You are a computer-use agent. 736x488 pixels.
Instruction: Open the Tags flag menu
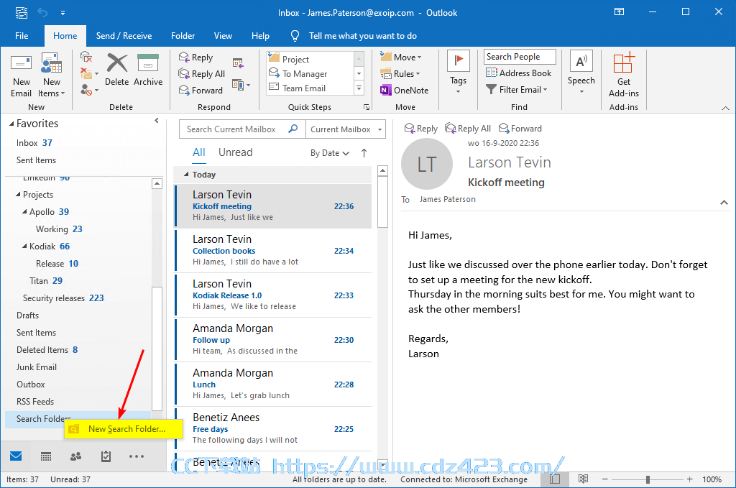click(458, 72)
